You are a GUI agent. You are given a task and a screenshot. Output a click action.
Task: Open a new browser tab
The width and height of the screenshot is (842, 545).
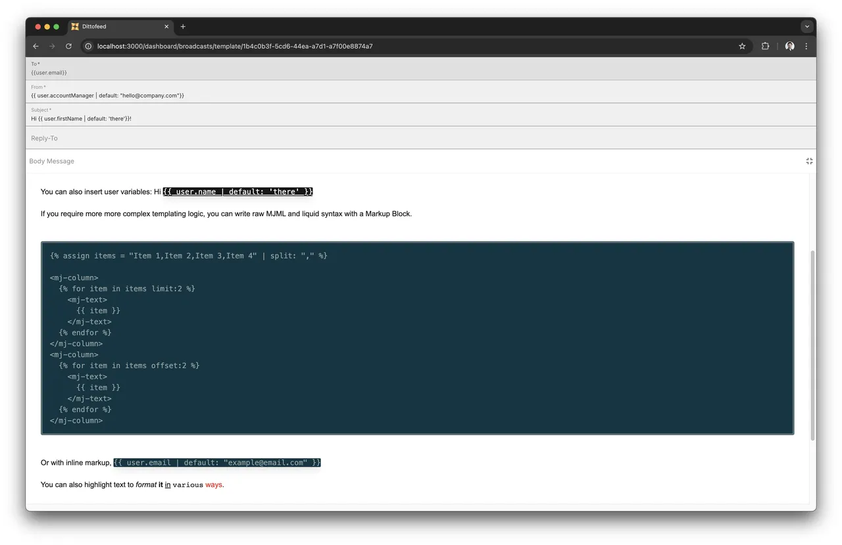coord(183,27)
